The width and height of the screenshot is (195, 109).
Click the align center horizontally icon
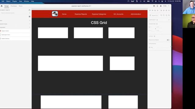click(164, 10)
